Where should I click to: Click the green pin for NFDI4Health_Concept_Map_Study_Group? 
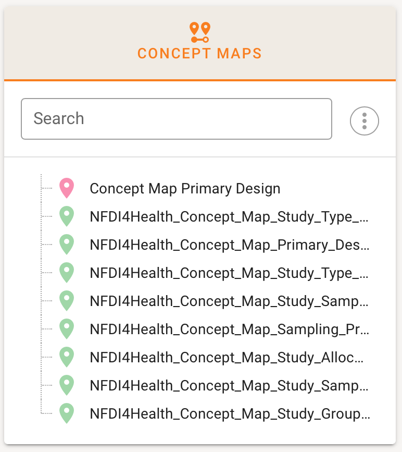[x=67, y=413]
